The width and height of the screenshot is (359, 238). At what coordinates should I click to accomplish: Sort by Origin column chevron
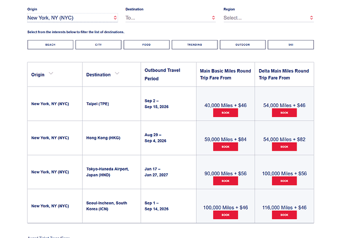point(51,74)
